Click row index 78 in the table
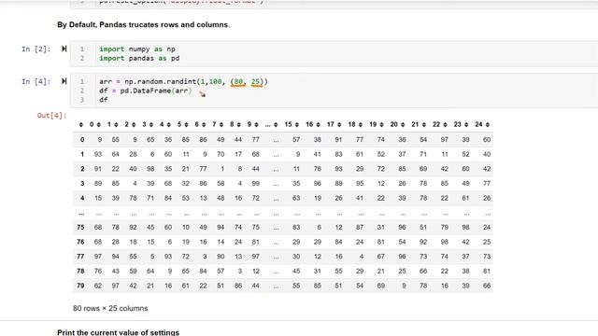 tap(80, 271)
